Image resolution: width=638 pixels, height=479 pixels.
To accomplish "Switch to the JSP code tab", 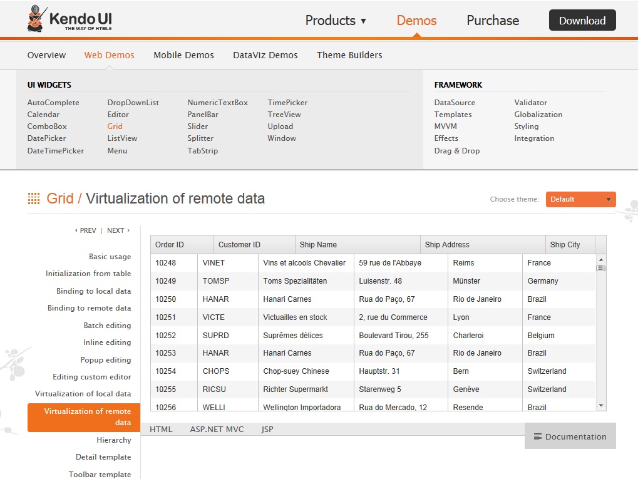I will tap(267, 430).
